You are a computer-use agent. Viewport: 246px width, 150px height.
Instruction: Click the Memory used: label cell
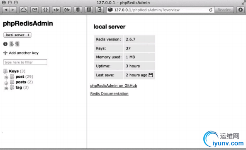click(109, 57)
